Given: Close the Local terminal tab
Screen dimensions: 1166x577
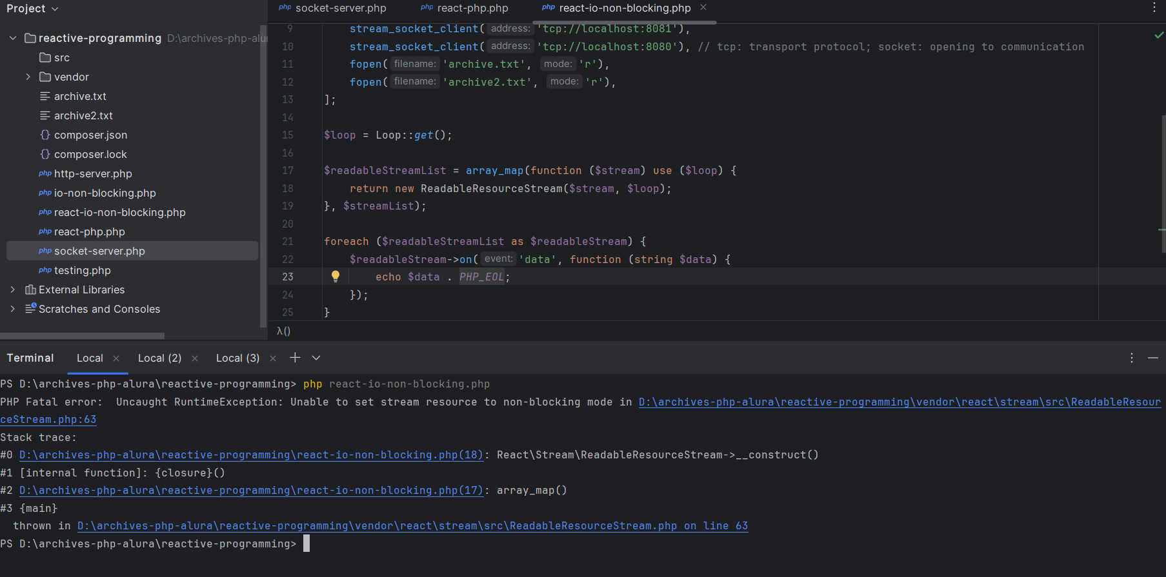Looking at the screenshot, I should [116, 358].
